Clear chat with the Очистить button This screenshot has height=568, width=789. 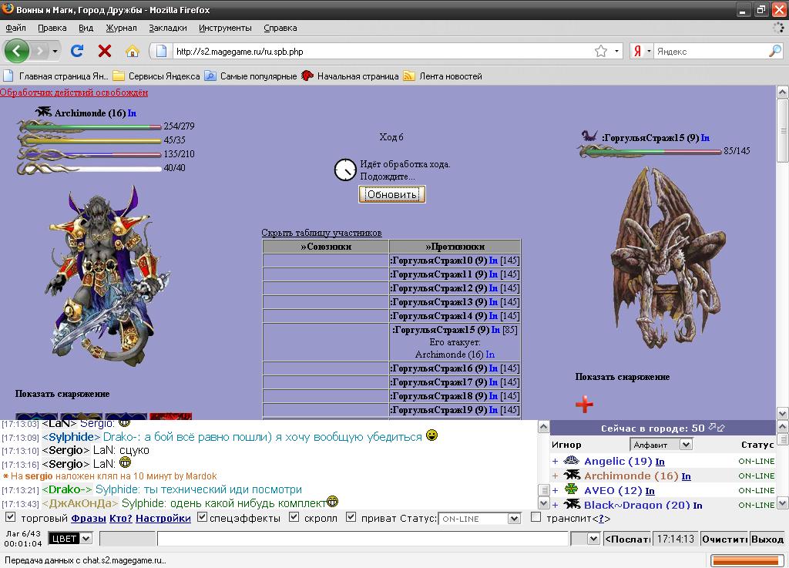(x=724, y=539)
